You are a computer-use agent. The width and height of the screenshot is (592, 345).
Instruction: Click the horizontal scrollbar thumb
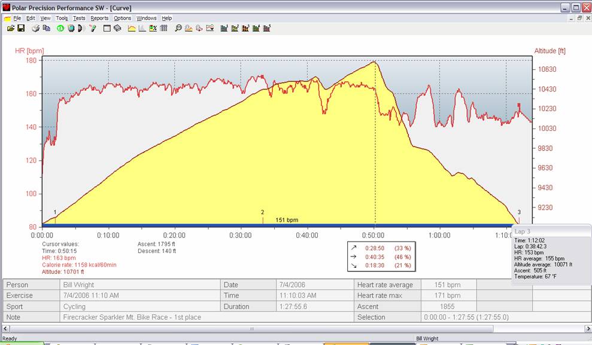click(252, 329)
